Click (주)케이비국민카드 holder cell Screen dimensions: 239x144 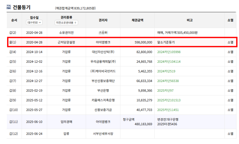tap(103, 71)
